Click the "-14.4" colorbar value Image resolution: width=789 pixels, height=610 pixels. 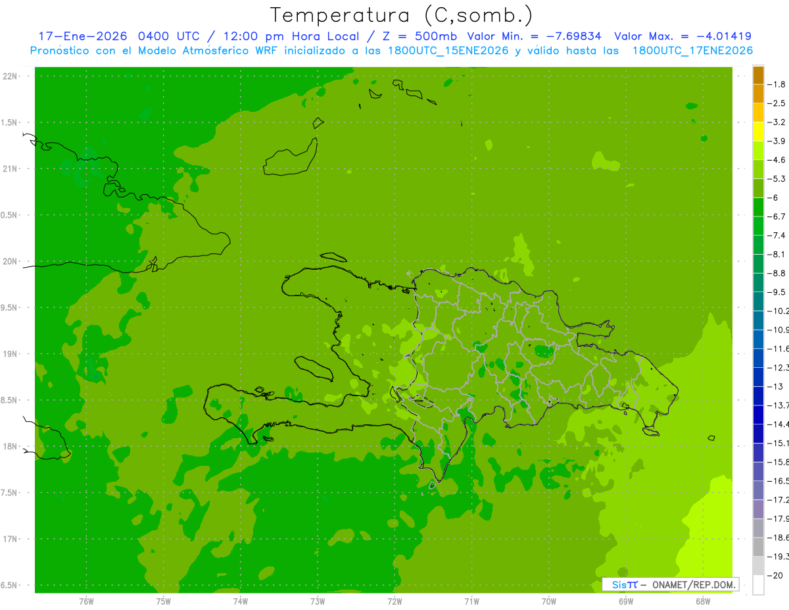777,424
